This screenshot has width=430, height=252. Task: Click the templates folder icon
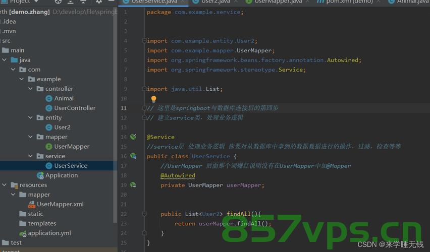point(23,223)
